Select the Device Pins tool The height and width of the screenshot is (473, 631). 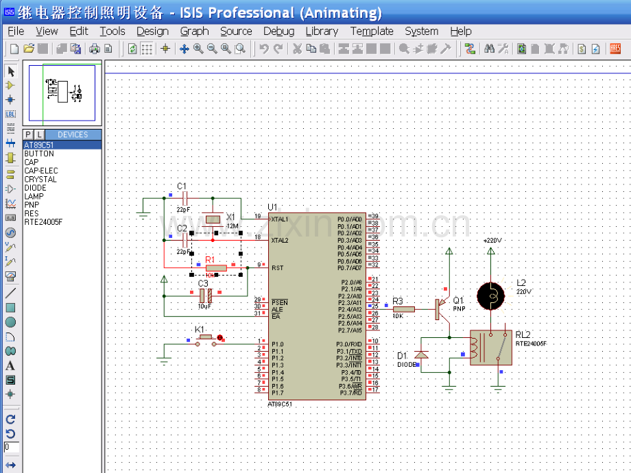click(x=10, y=189)
